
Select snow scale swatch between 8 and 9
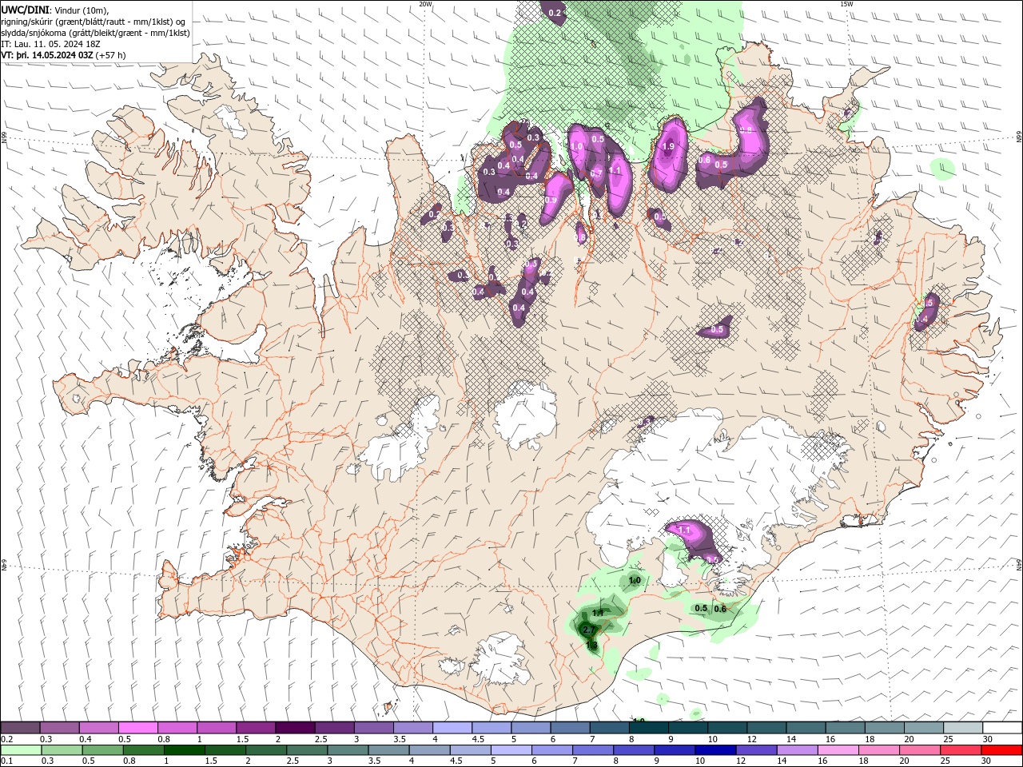coord(649,728)
